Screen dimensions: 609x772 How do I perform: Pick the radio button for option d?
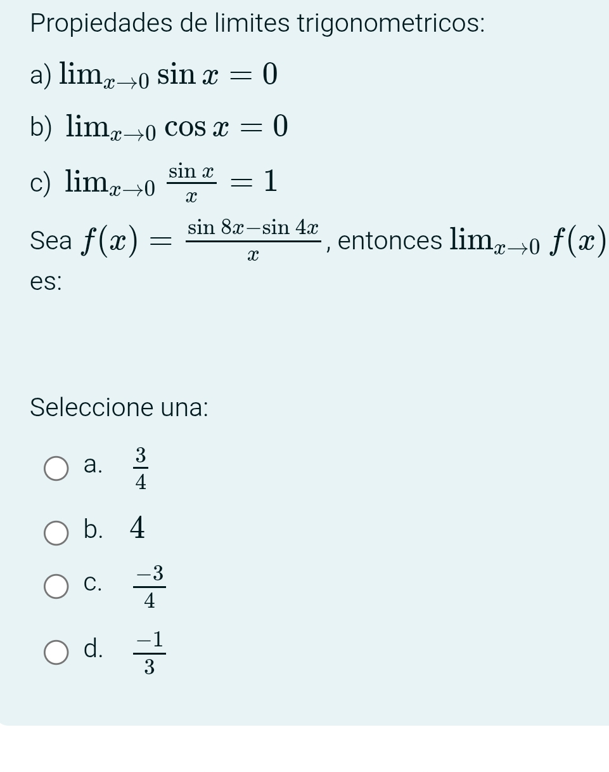[56, 652]
